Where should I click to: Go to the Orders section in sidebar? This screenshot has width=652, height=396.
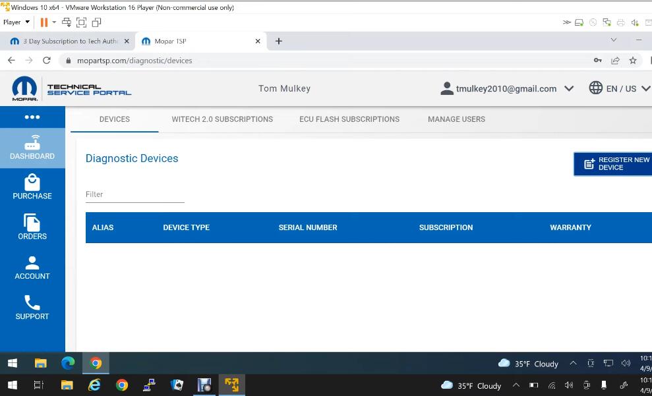pos(32,227)
